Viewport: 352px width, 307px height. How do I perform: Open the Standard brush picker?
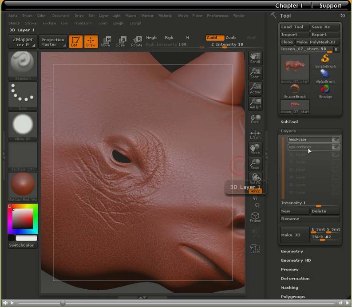tap(23, 66)
